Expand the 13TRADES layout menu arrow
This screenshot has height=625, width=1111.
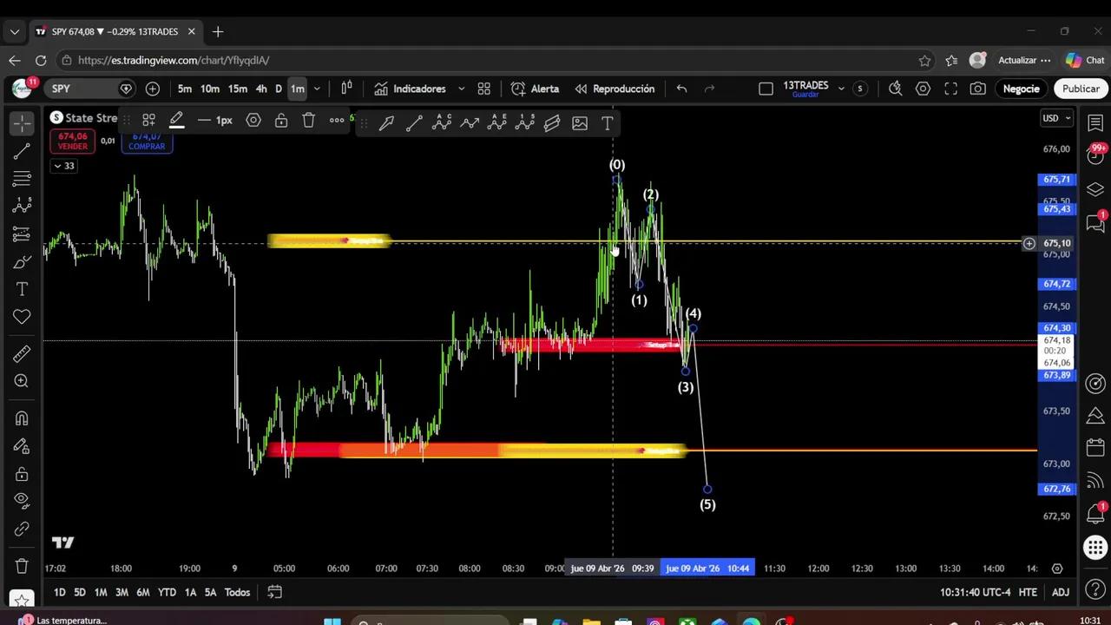[x=841, y=89]
